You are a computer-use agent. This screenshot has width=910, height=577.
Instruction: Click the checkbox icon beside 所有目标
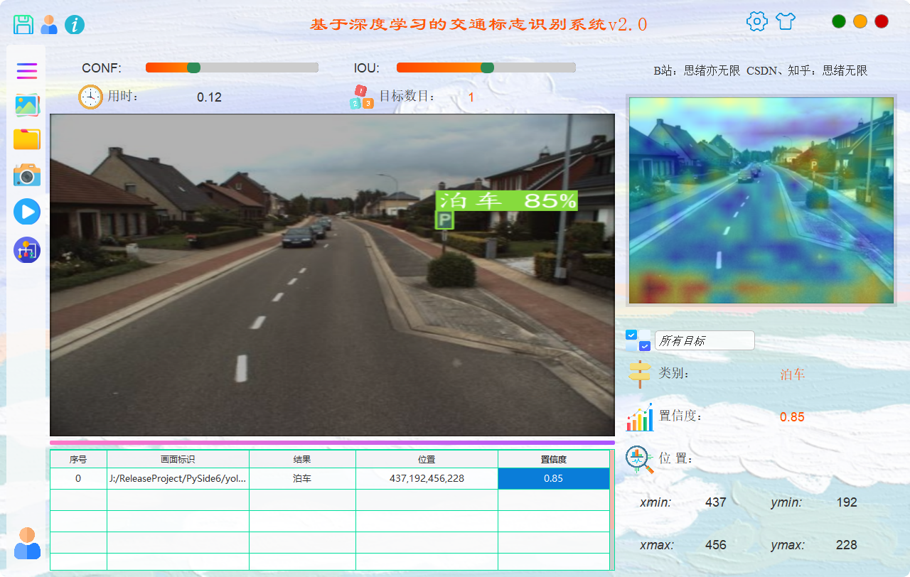(x=638, y=340)
